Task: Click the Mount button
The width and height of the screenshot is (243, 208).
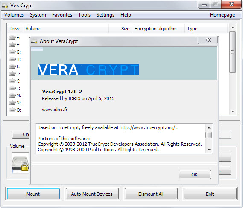Action: (33, 194)
